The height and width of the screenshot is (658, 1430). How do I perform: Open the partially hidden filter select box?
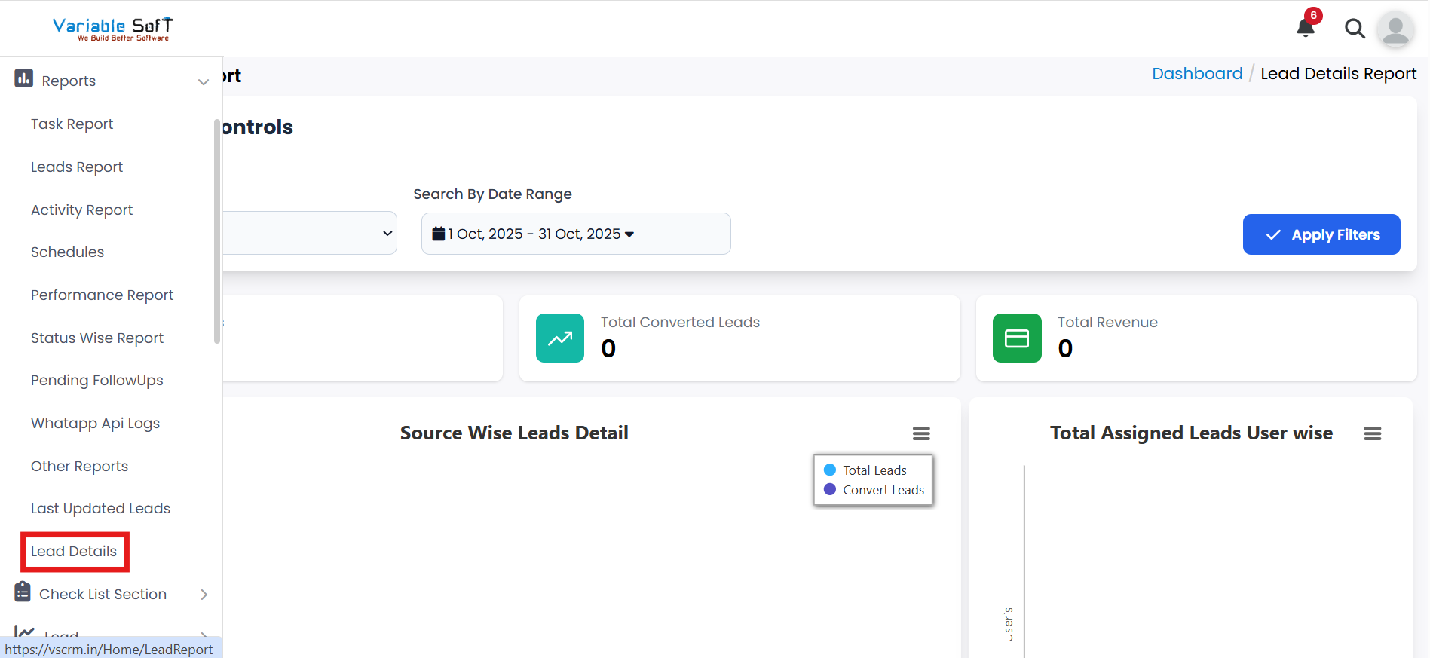click(310, 233)
